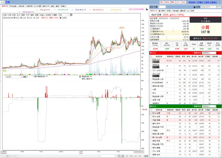Select the 群益金鼎-天母 seller row
Screen dimensions: 222x158
click(185, 144)
